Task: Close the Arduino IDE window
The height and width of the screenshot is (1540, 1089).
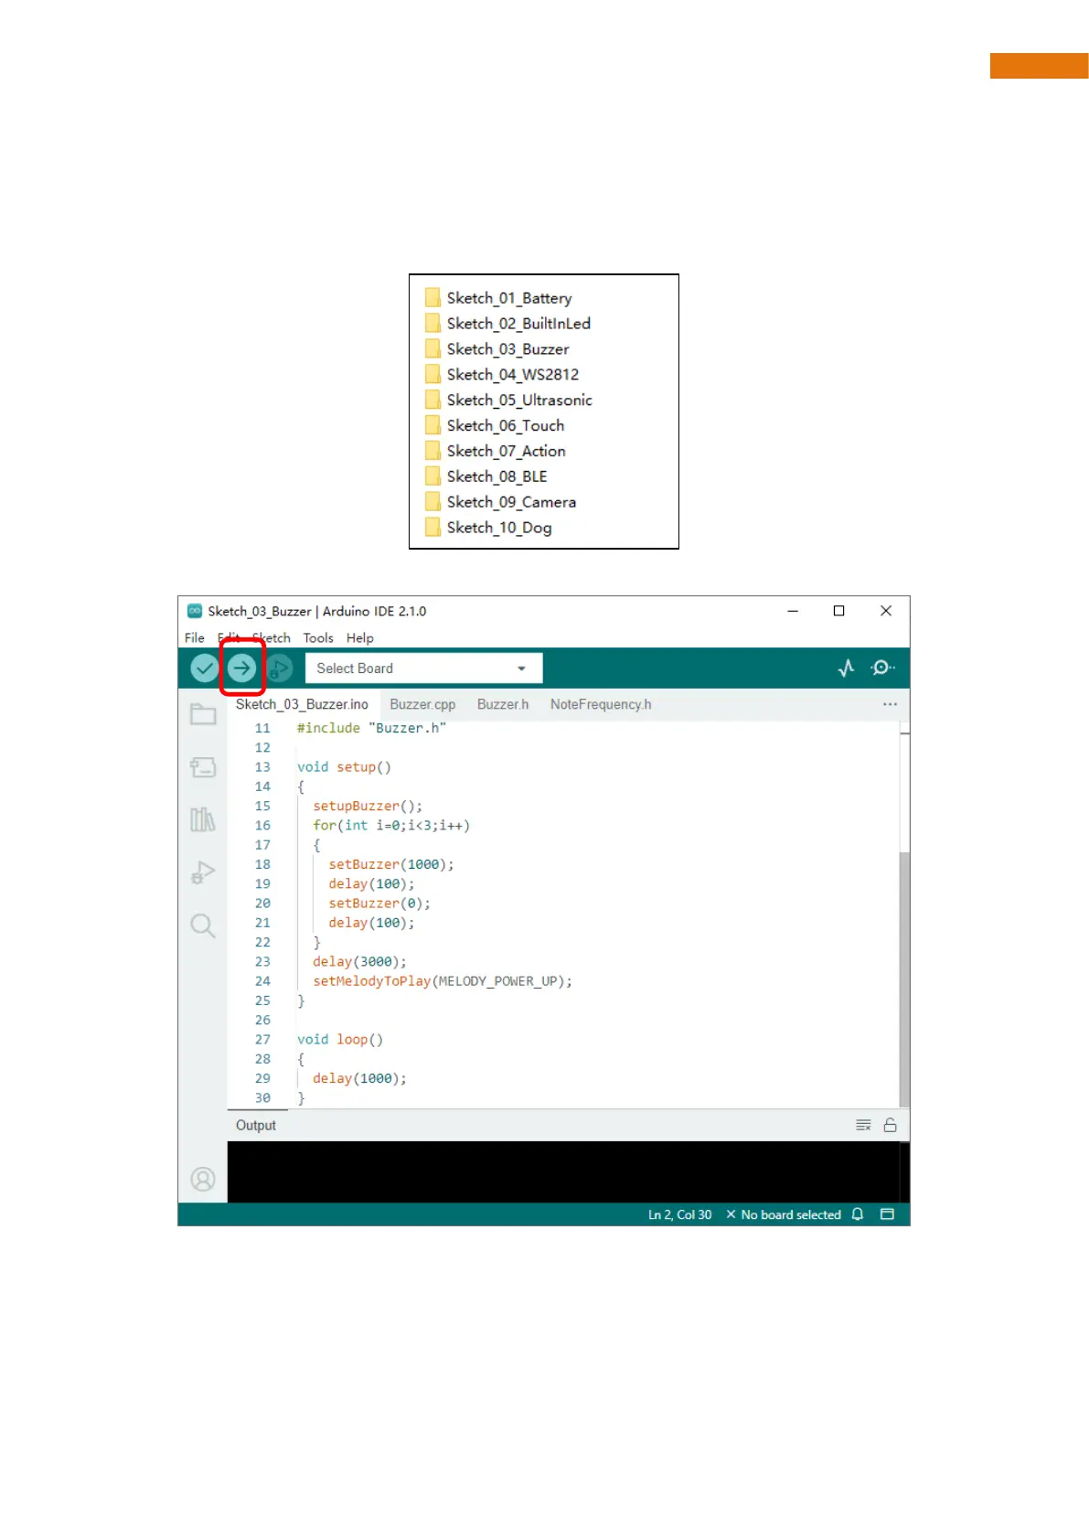Action: 886,611
